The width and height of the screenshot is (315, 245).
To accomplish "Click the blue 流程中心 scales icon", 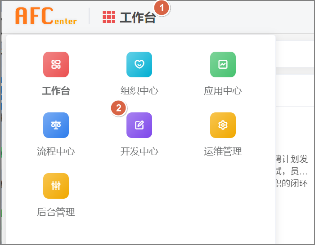I will coord(56,125).
